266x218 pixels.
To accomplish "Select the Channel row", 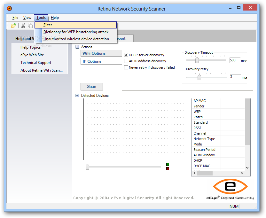I will coord(218,133).
